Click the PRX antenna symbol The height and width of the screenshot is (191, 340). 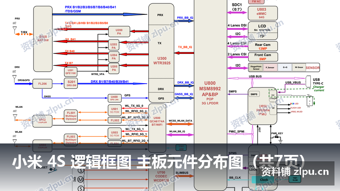[15, 30]
